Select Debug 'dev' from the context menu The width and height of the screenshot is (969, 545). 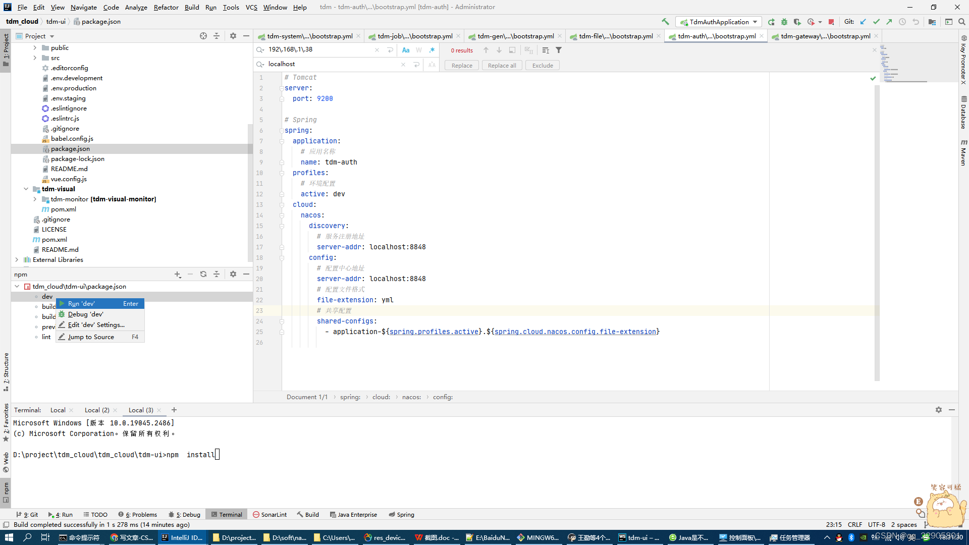(x=86, y=314)
